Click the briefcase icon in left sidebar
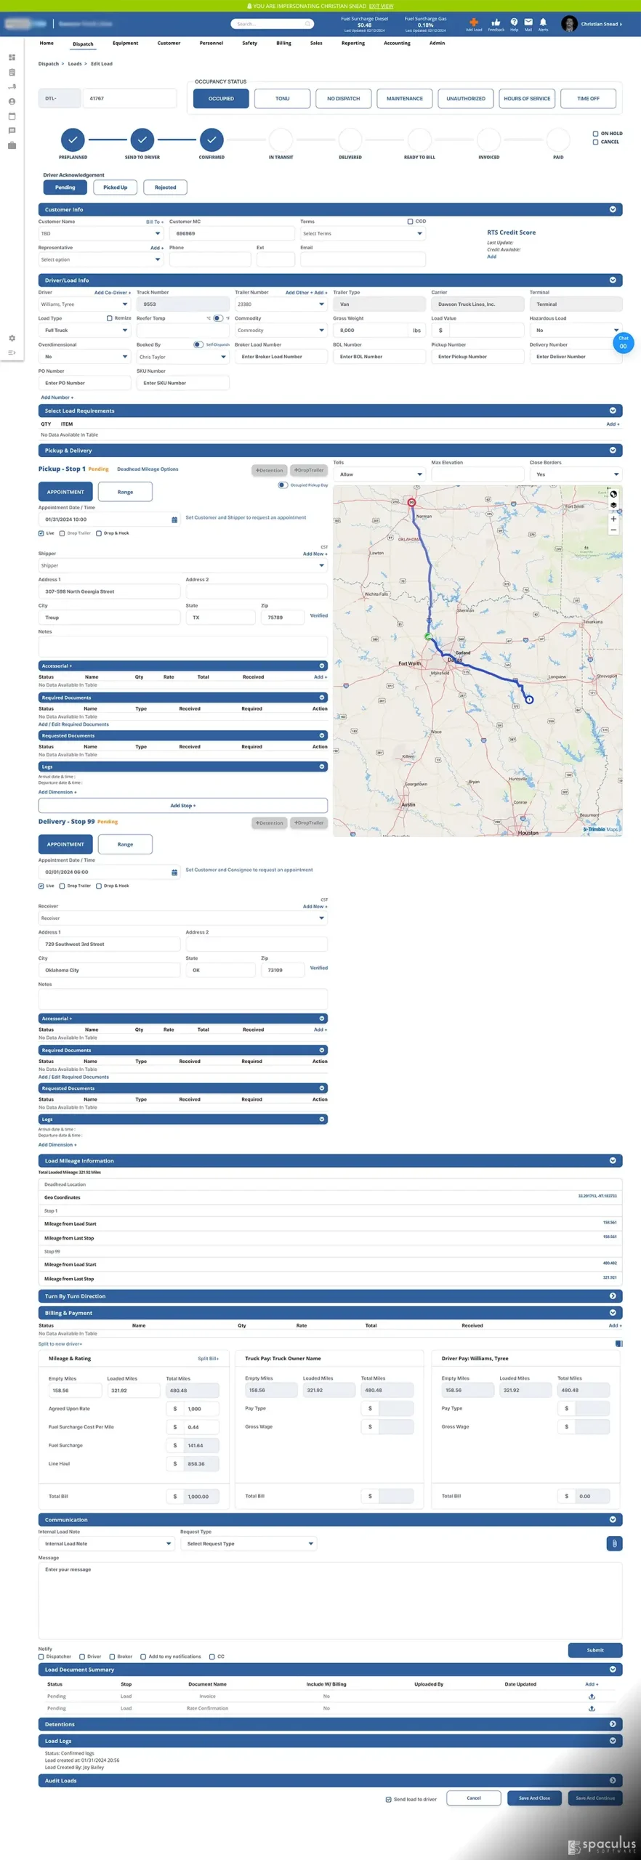Viewport: 641px width, 1860px height. click(x=12, y=145)
